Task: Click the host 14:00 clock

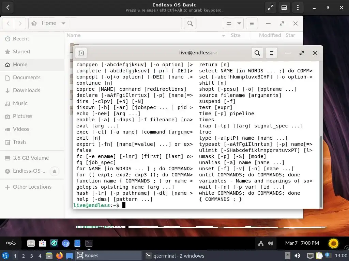Action: point(341,256)
